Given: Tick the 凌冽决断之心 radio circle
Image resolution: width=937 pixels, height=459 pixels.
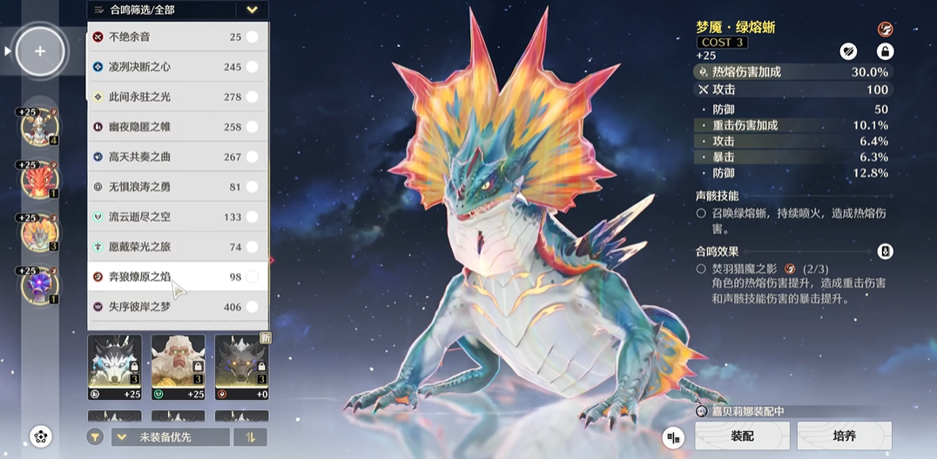Looking at the screenshot, I should coord(253,67).
